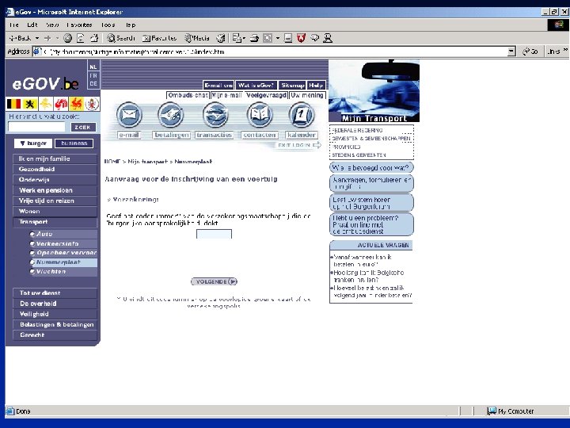Open Nummerplaat in Transport submenu
570x428 pixels.
point(63,262)
